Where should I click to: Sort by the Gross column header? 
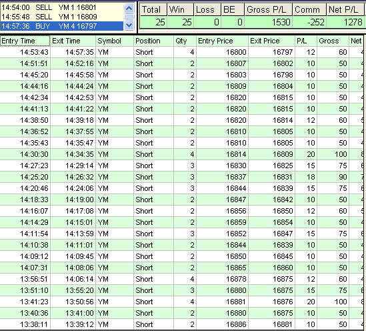[x=333, y=41]
